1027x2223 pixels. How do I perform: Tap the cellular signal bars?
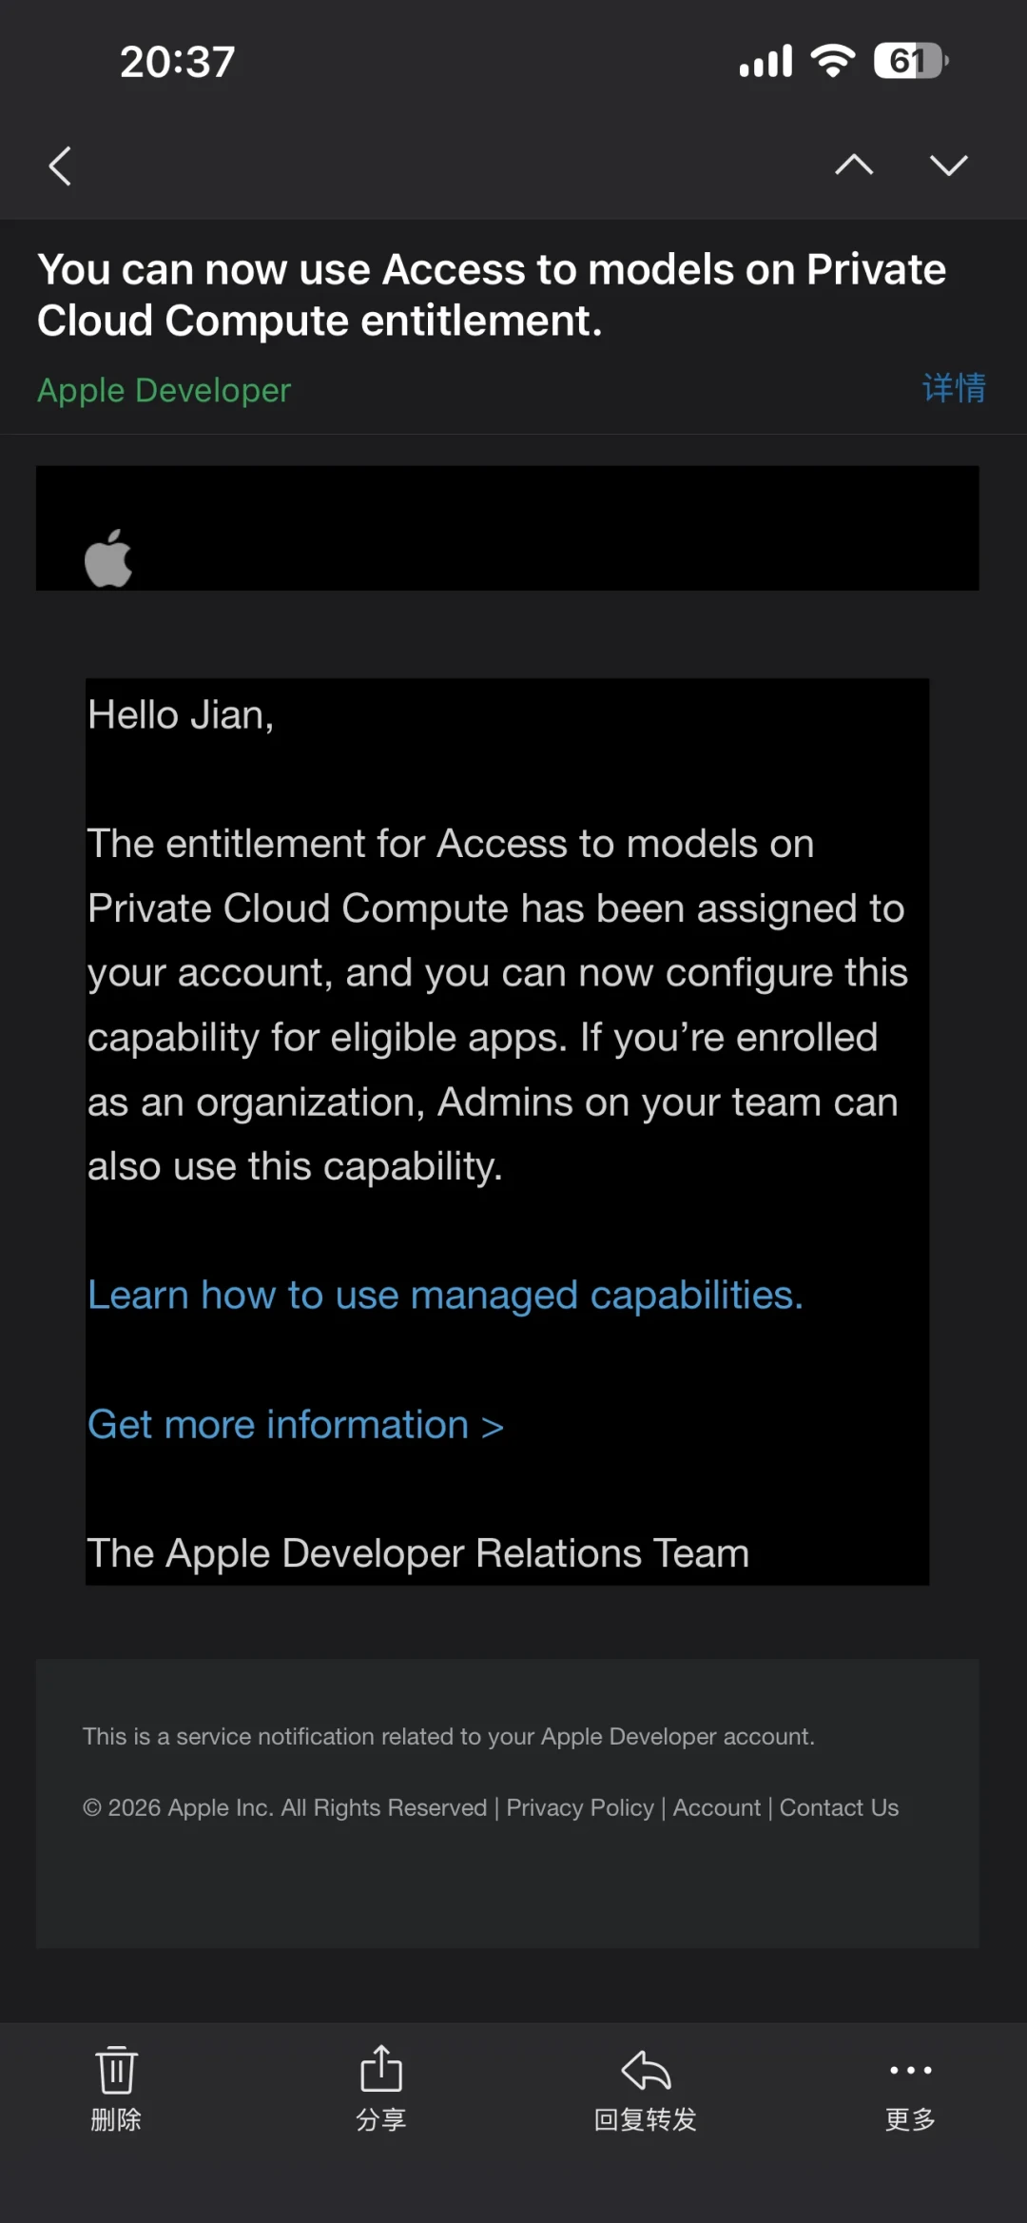(x=766, y=61)
